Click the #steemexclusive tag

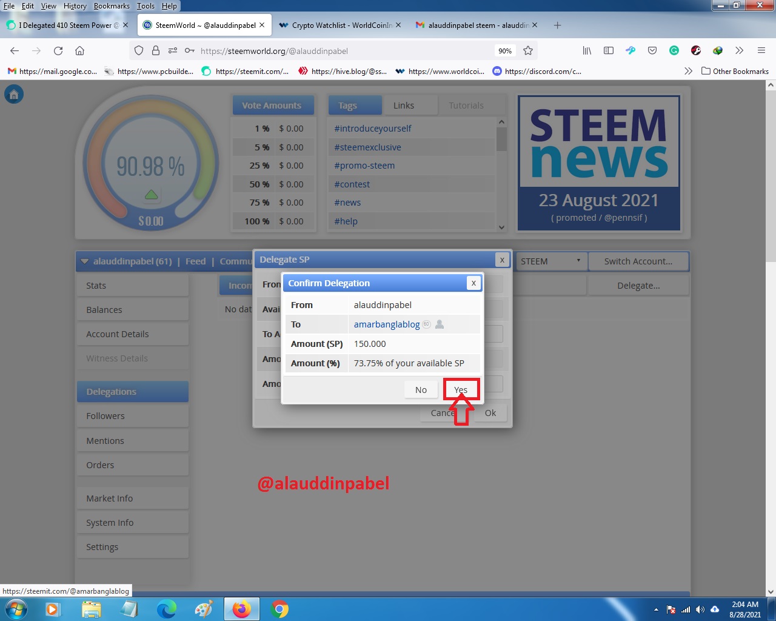367,147
